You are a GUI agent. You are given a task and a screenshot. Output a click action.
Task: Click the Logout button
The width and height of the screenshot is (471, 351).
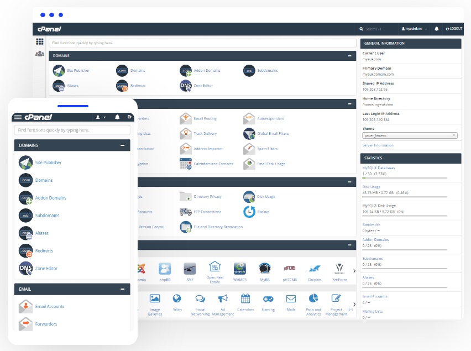[x=453, y=28]
